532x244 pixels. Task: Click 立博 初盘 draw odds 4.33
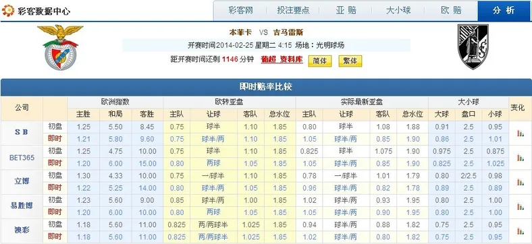pos(115,176)
